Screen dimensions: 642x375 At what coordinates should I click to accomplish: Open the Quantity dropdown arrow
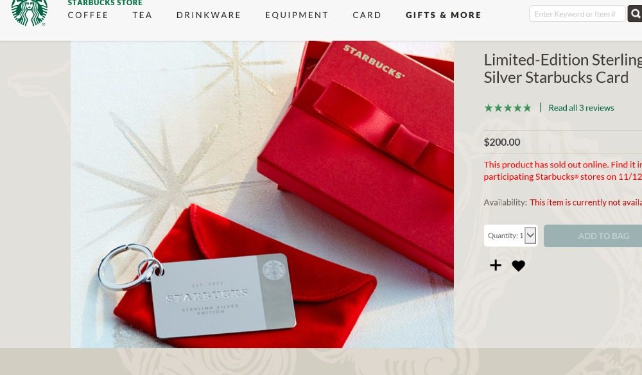coord(530,236)
